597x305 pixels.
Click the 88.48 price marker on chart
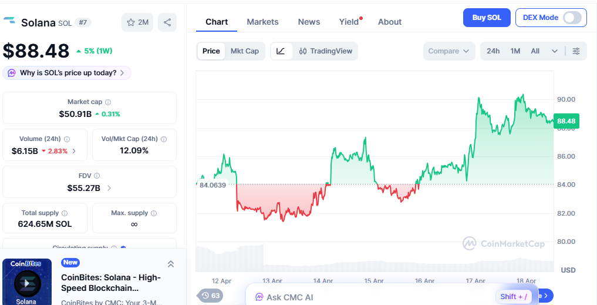[566, 121]
